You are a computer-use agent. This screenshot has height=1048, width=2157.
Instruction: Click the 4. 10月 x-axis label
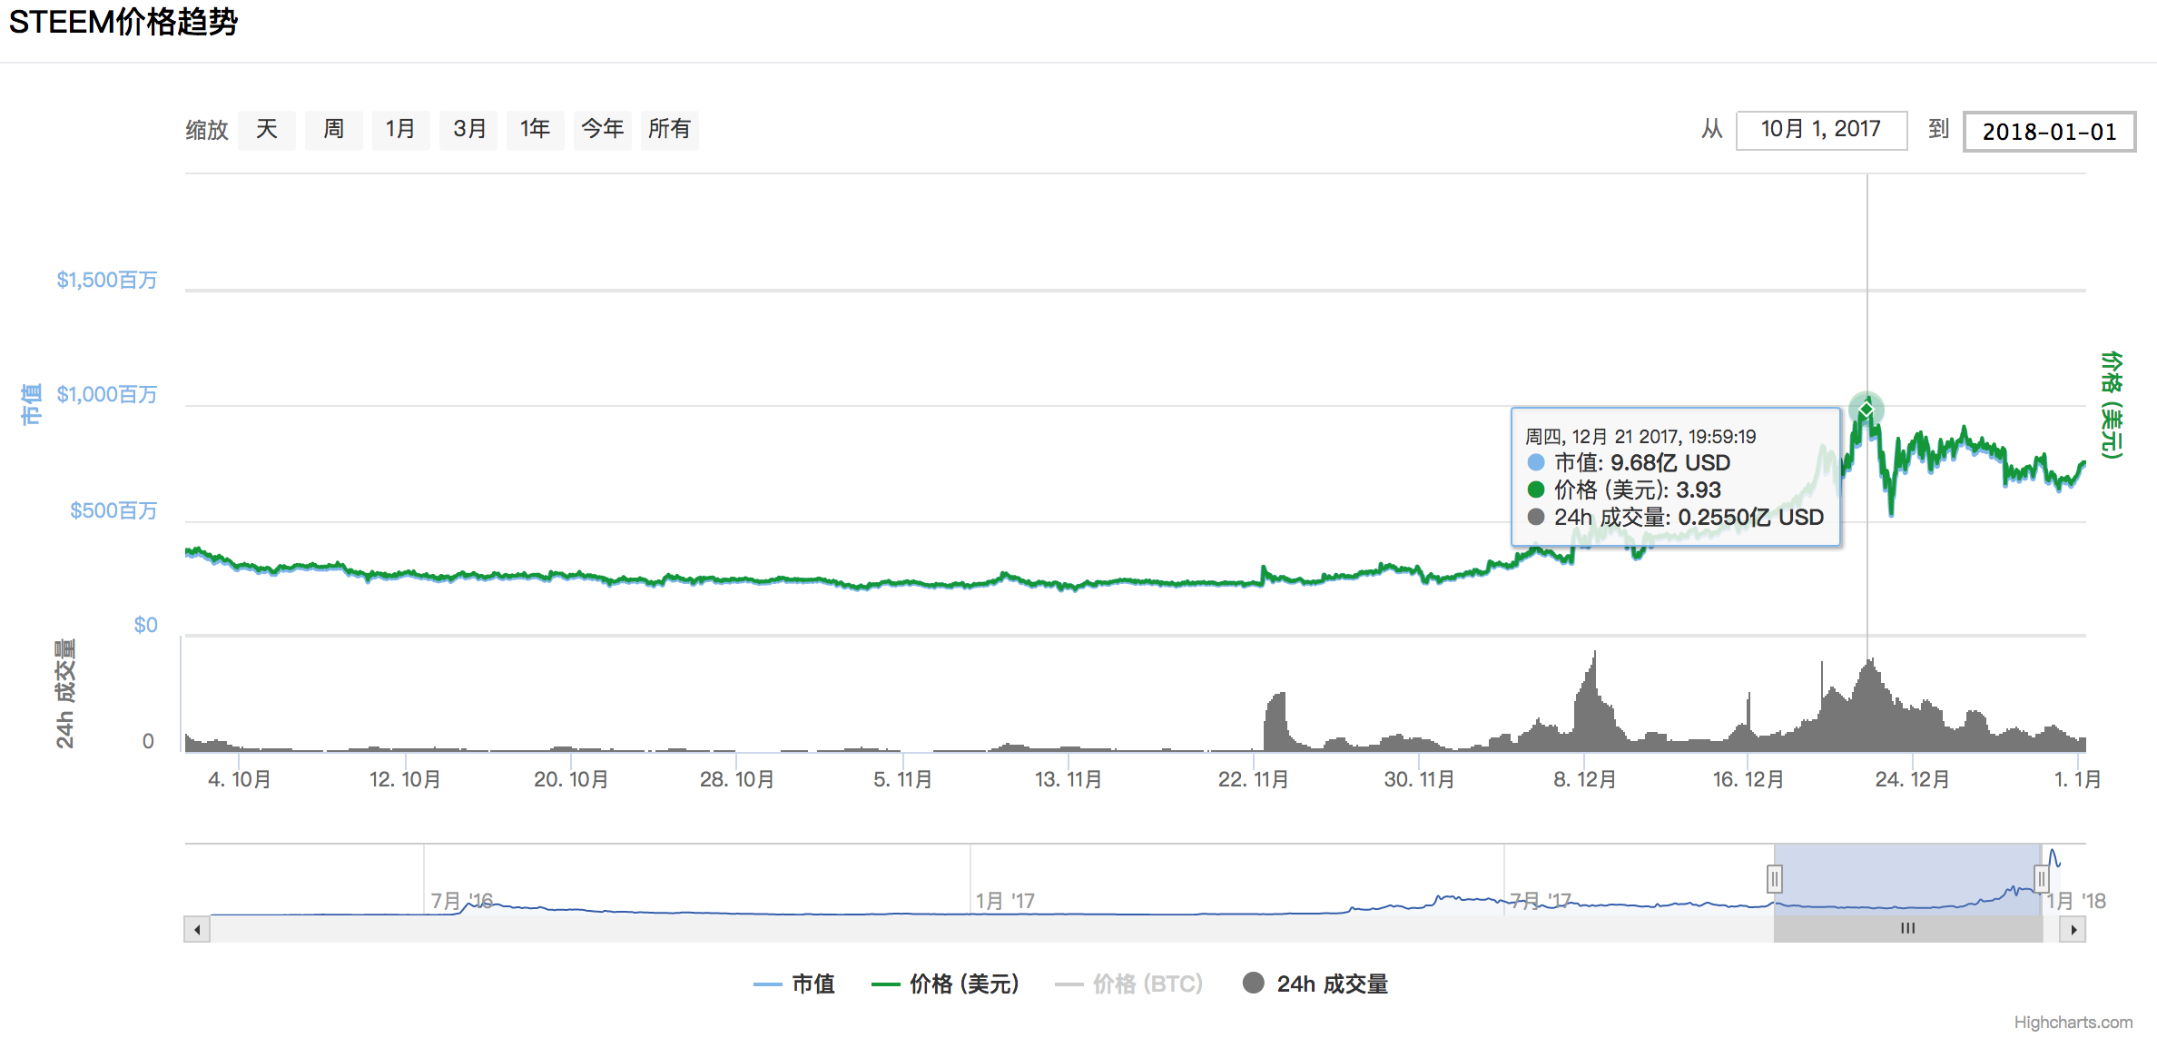(240, 779)
